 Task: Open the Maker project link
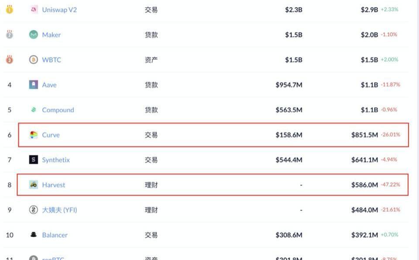pos(51,35)
